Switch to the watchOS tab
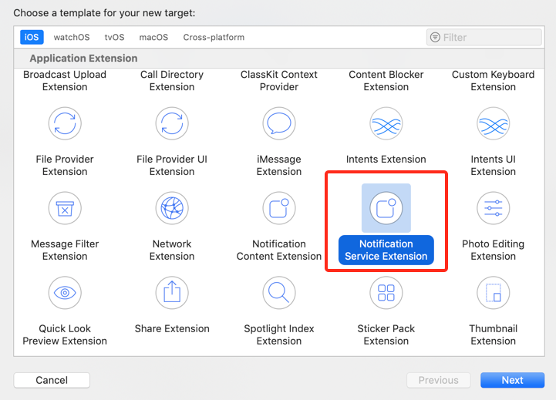Image resolution: width=556 pixels, height=400 pixels. pyautogui.click(x=72, y=37)
